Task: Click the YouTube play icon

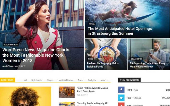Action: point(121,104)
